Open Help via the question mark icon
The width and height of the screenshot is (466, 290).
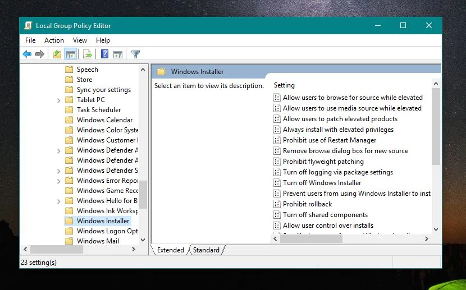click(x=104, y=54)
